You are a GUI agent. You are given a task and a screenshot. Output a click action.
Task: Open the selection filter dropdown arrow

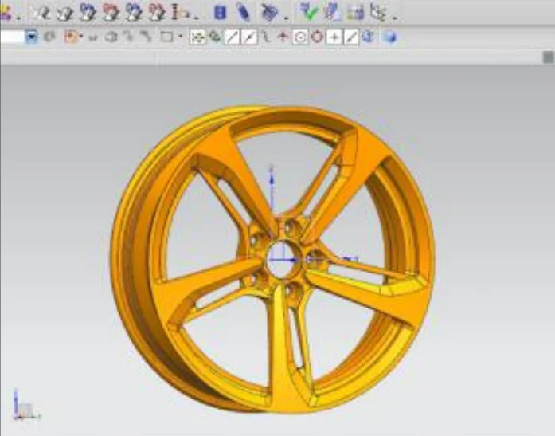pos(31,37)
